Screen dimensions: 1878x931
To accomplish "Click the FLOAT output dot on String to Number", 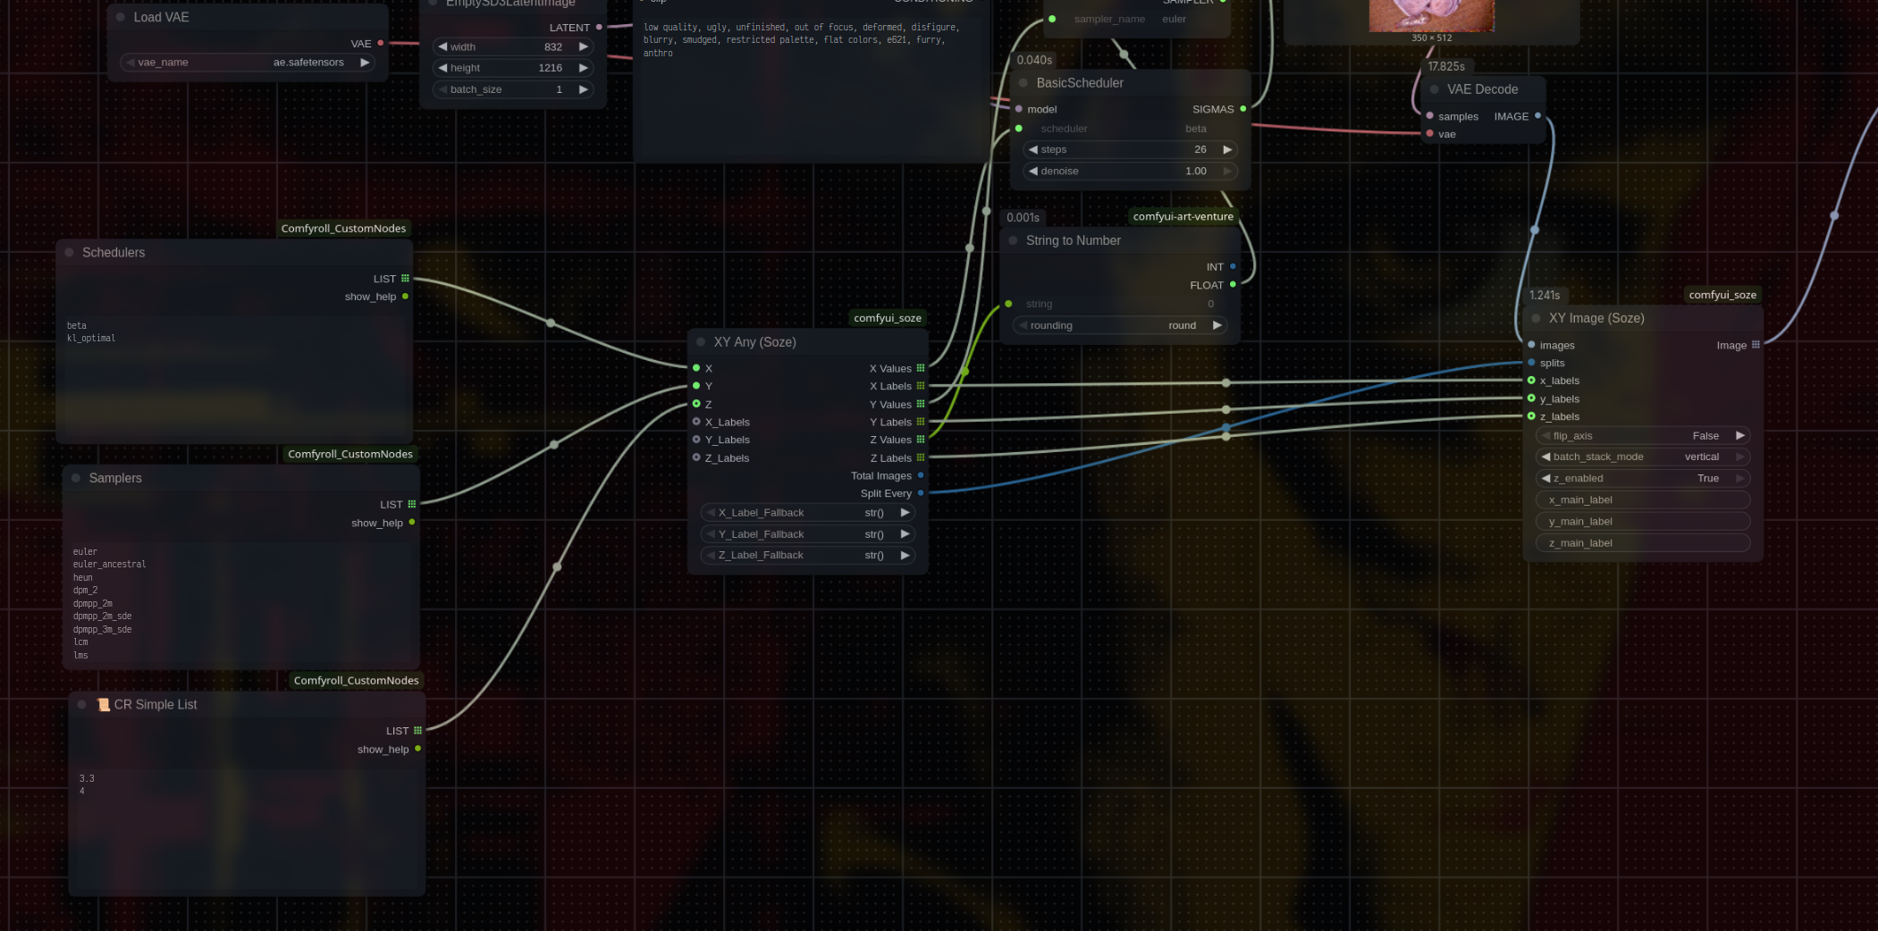I will (1233, 285).
